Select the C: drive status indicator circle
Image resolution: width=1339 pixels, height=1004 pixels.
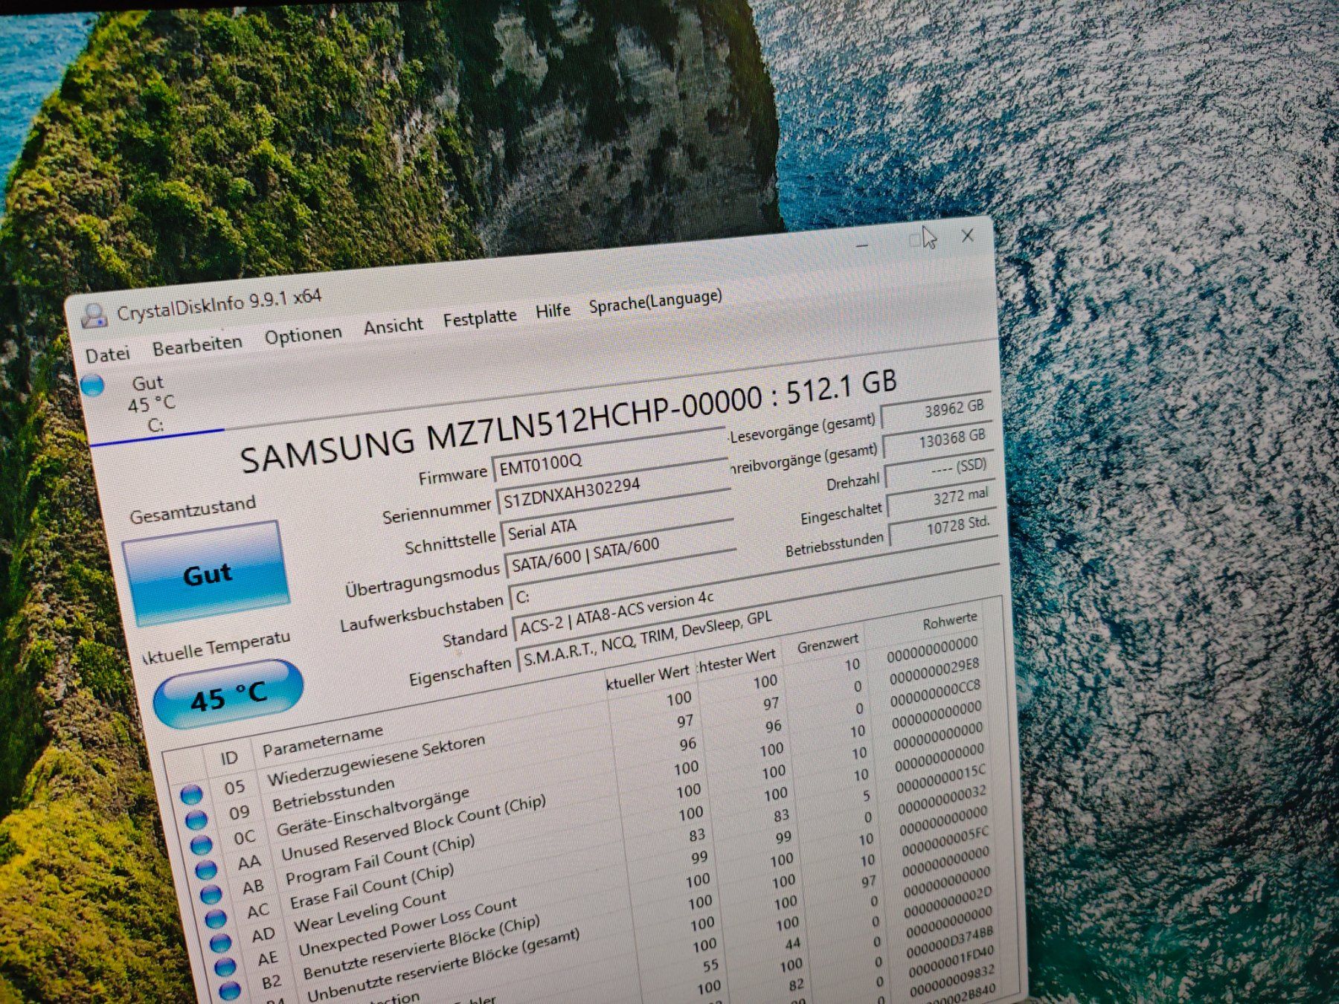click(93, 385)
